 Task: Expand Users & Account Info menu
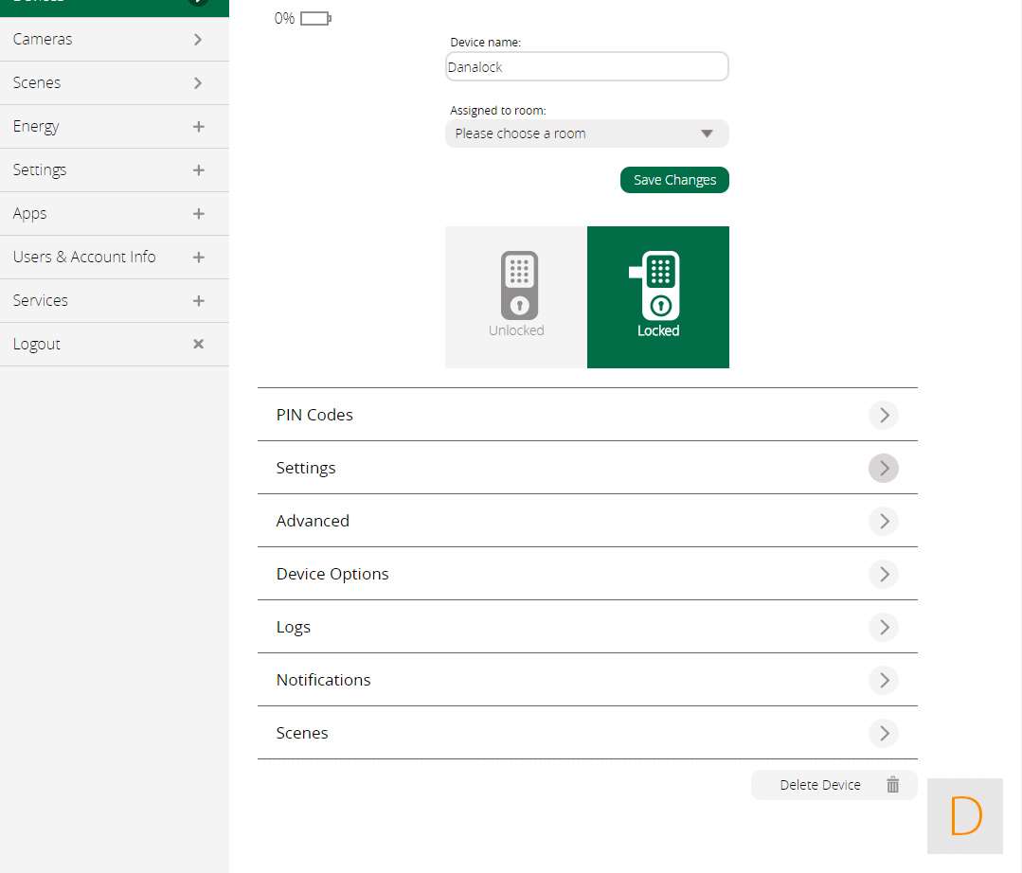coord(114,258)
